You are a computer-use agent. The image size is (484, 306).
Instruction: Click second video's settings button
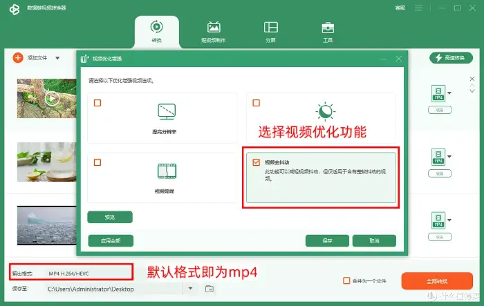click(x=440, y=174)
